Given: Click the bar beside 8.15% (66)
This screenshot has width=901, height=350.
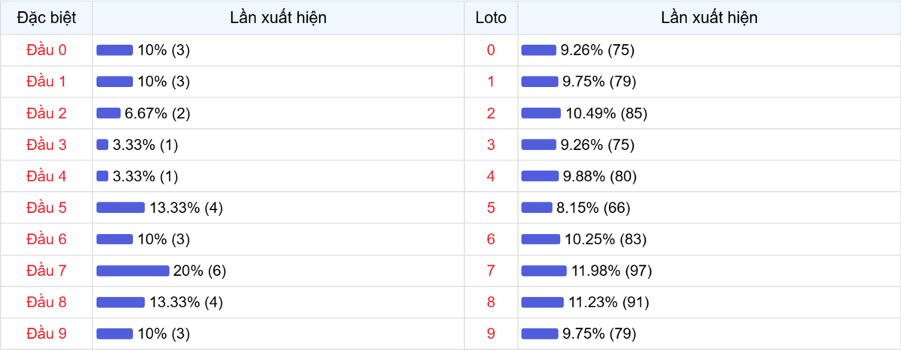Looking at the screenshot, I should pos(536,208).
